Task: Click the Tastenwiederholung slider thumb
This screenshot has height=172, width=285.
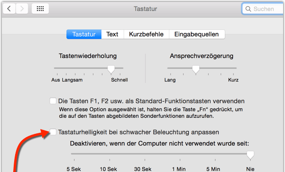Action: click(x=111, y=69)
